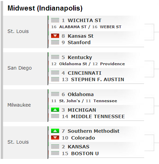
Task: Click gray status indicator beside Kentucky
Action: [x=55, y=57]
